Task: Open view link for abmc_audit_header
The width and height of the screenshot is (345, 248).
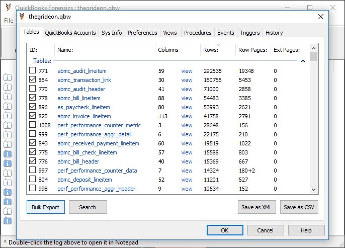Action: pyautogui.click(x=187, y=89)
